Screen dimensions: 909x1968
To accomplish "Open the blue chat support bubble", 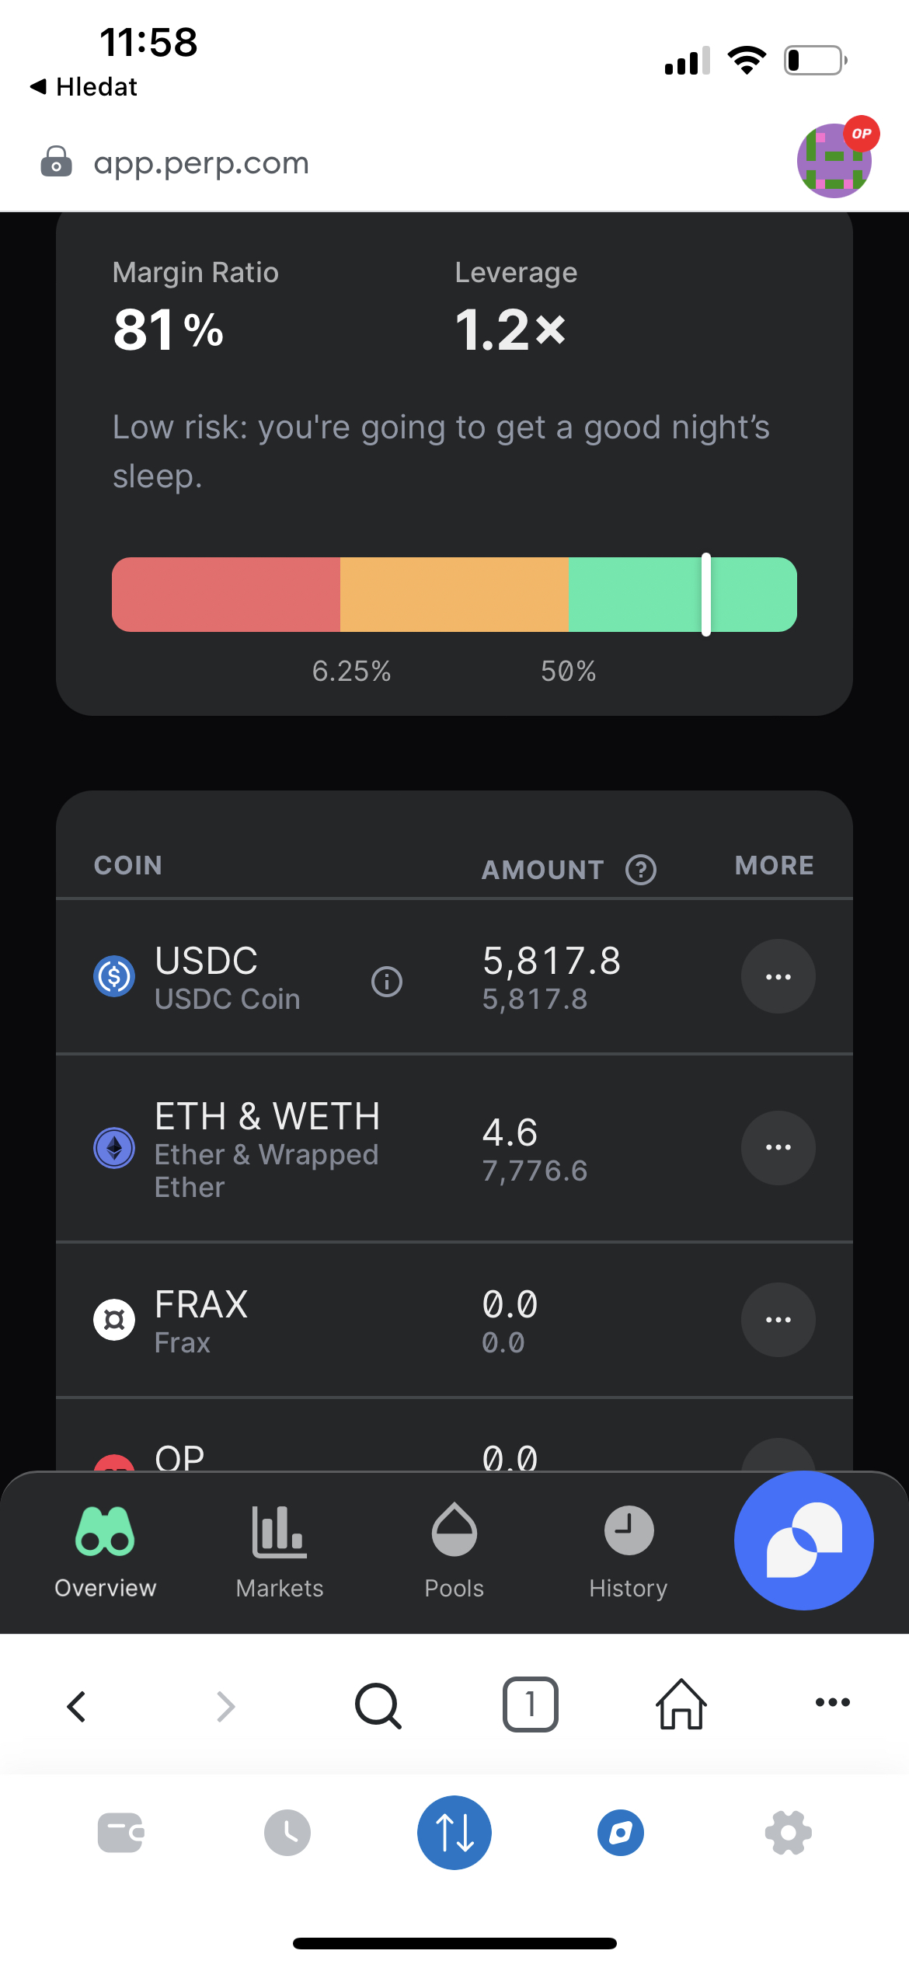I will coord(803,1540).
